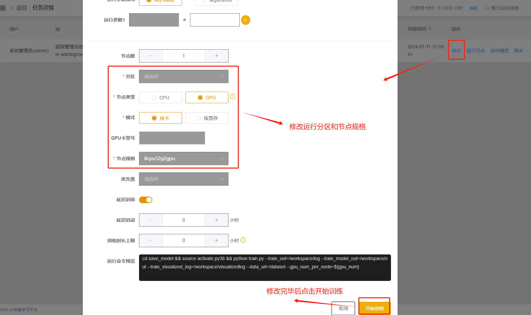
Task: Click the info icon beside GPU node type
Action: (x=233, y=97)
